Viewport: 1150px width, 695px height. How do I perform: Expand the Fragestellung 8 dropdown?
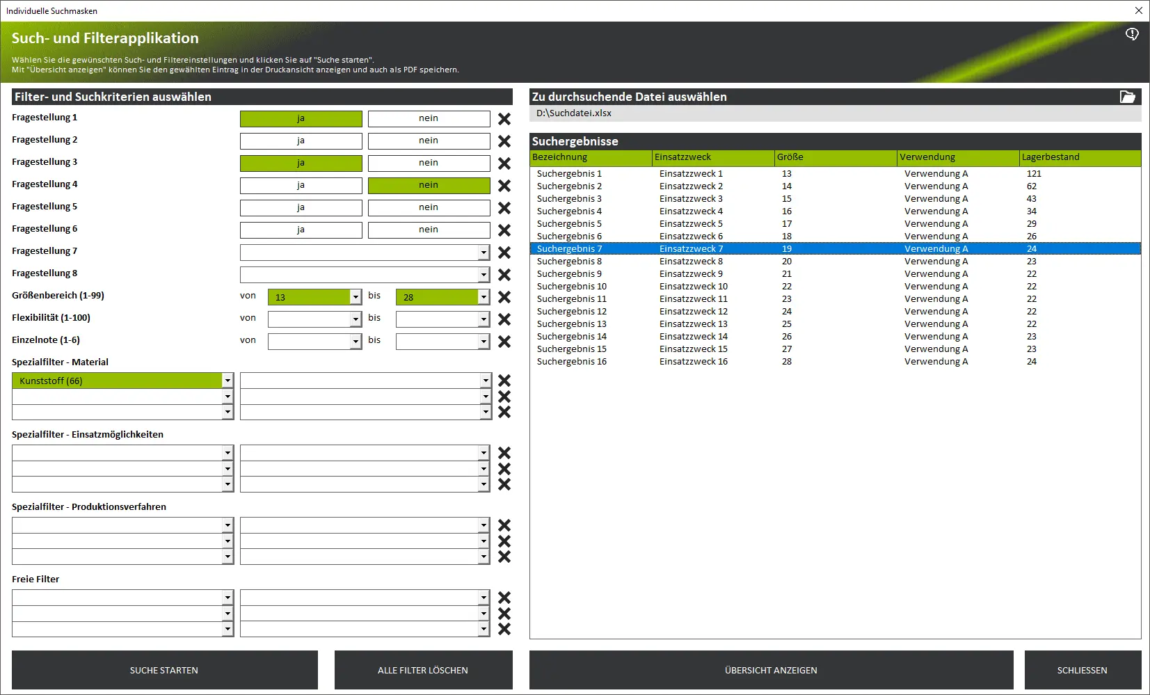point(484,275)
